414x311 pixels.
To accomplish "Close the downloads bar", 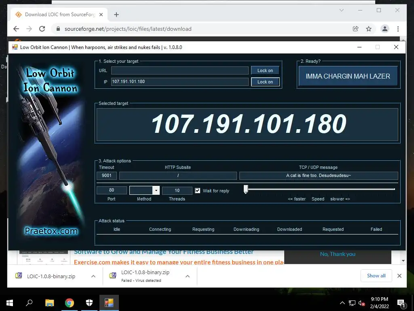I will [399, 276].
